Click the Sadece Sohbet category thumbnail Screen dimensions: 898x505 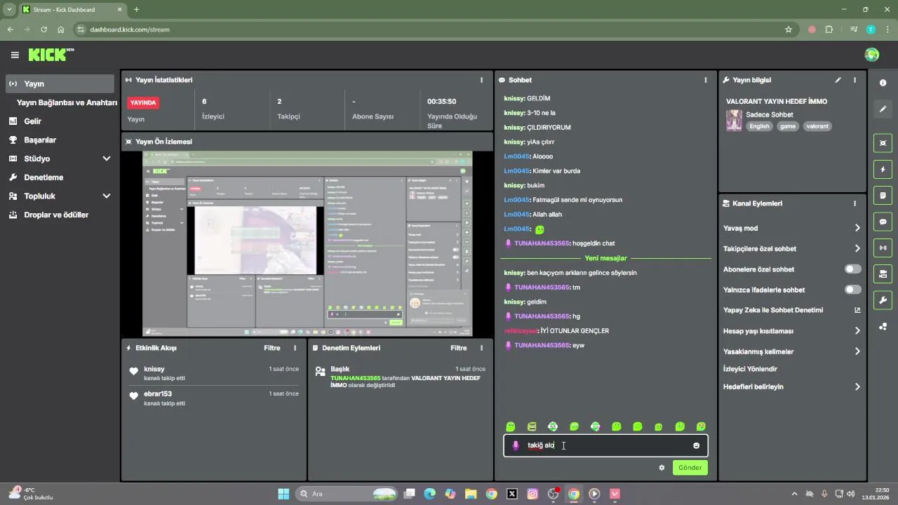click(734, 120)
